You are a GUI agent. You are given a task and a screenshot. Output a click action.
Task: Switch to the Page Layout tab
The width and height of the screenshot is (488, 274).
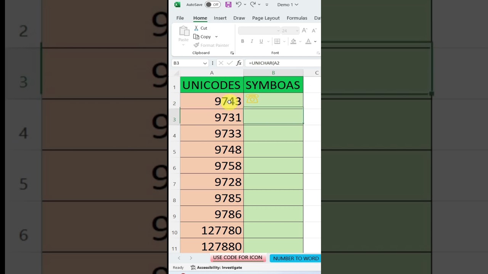pyautogui.click(x=266, y=18)
